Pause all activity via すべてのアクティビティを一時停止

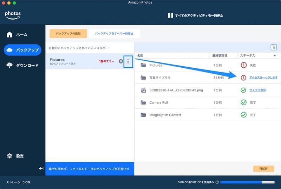pyautogui.click(x=195, y=15)
